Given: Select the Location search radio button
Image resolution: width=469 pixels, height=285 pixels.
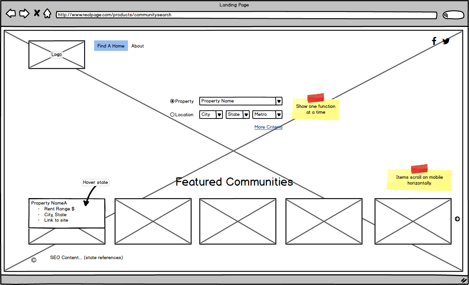Looking at the screenshot, I should [x=172, y=114].
